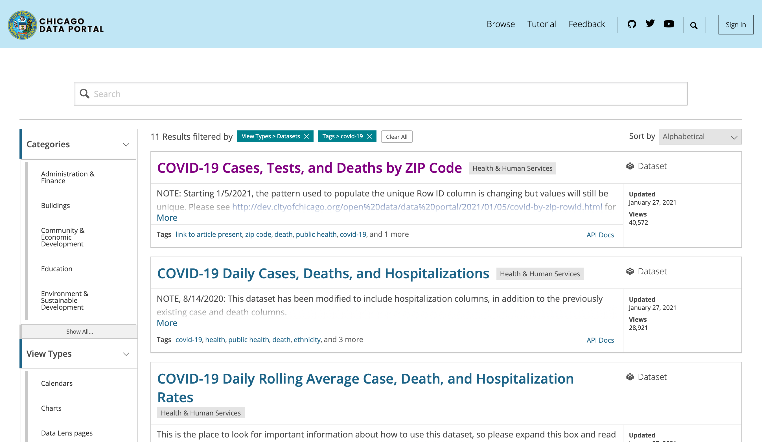762x442 pixels.
Task: Show all categories
Action: (80, 331)
